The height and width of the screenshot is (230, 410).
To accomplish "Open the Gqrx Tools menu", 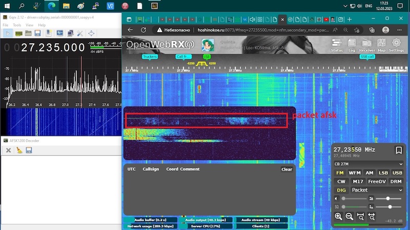I will pos(17,25).
